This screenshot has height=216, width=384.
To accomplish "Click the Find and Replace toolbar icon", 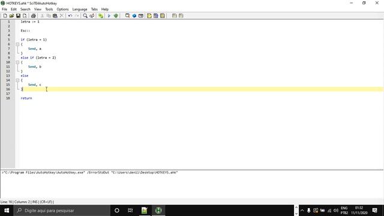I will (92, 16).
